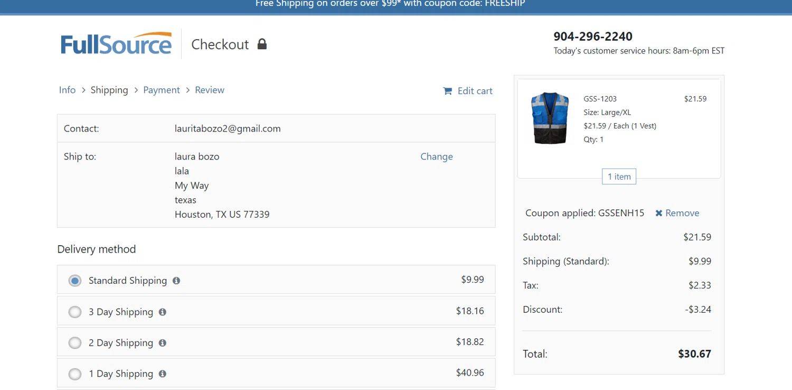Expand the 1 item cart summary
This screenshot has width=792, height=390.
619,177
